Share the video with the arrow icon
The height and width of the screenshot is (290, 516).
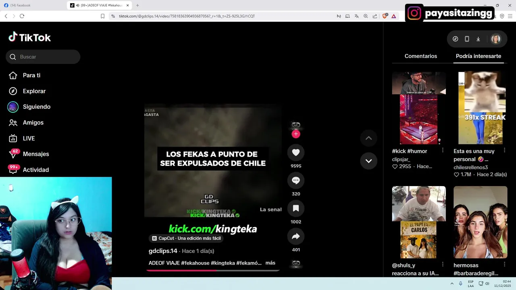(296, 236)
